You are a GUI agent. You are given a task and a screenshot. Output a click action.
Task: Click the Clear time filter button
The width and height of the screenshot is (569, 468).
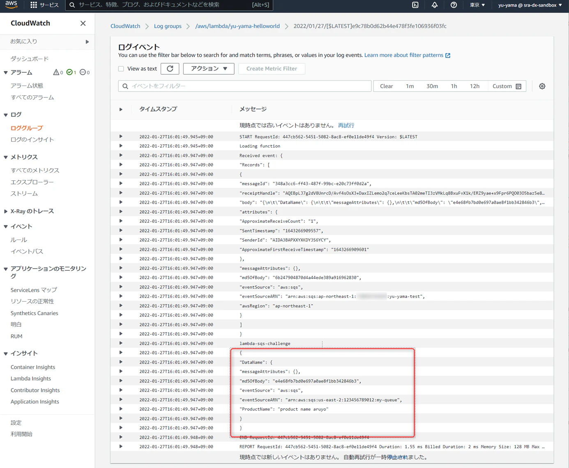coord(386,86)
